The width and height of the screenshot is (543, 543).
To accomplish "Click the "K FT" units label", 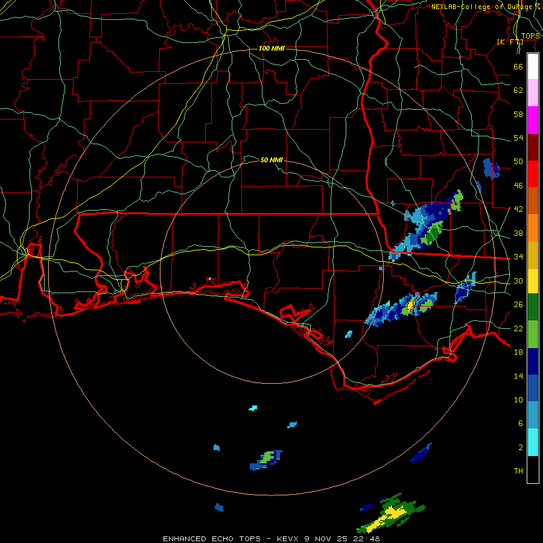I will pyautogui.click(x=510, y=42).
